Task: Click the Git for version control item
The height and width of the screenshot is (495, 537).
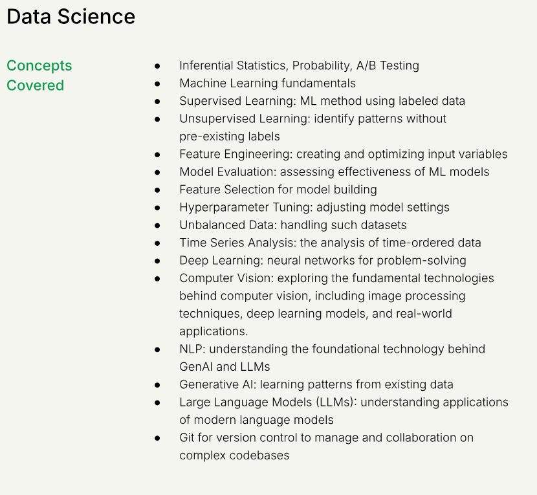Action: point(326,446)
